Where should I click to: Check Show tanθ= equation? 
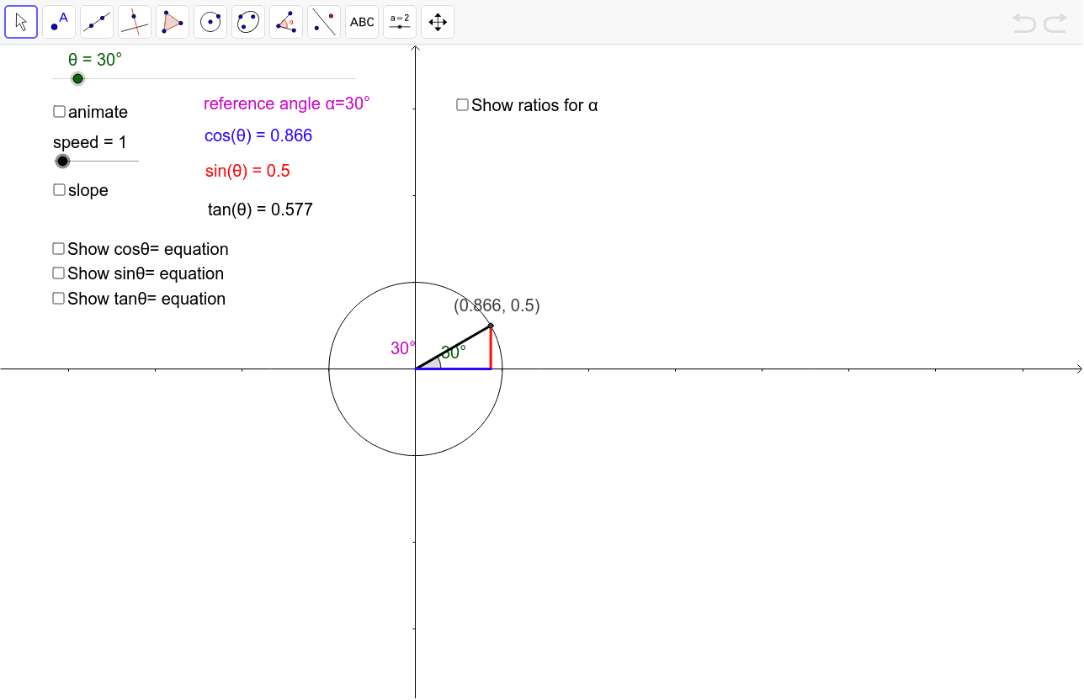tap(58, 299)
